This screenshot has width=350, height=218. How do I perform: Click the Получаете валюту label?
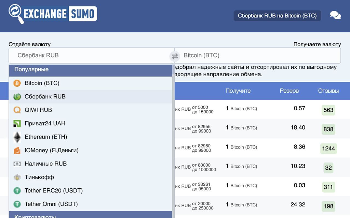[317, 44]
